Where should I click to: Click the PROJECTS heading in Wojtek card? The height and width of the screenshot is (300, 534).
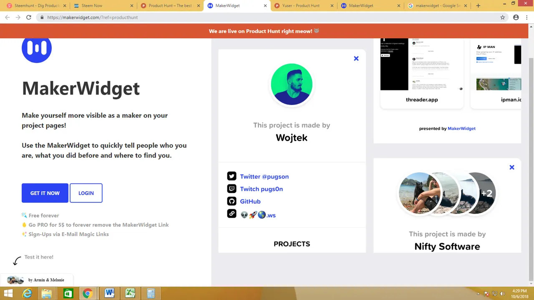click(x=292, y=244)
